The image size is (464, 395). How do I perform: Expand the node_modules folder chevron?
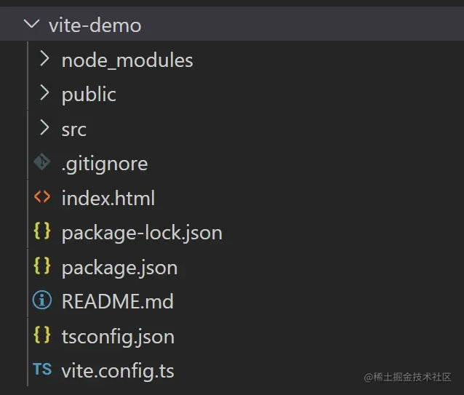tap(44, 59)
